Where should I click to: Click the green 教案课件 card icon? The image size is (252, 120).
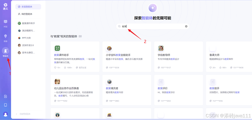[57, 48]
